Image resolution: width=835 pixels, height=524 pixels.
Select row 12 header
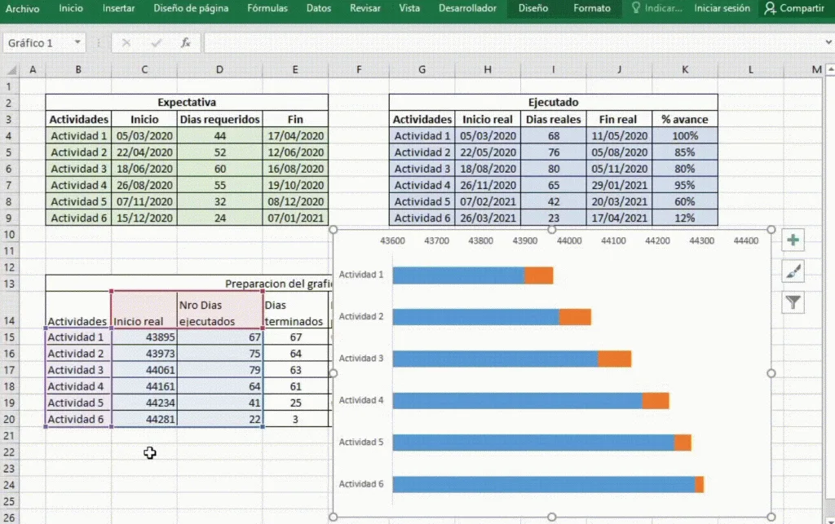[x=9, y=267]
